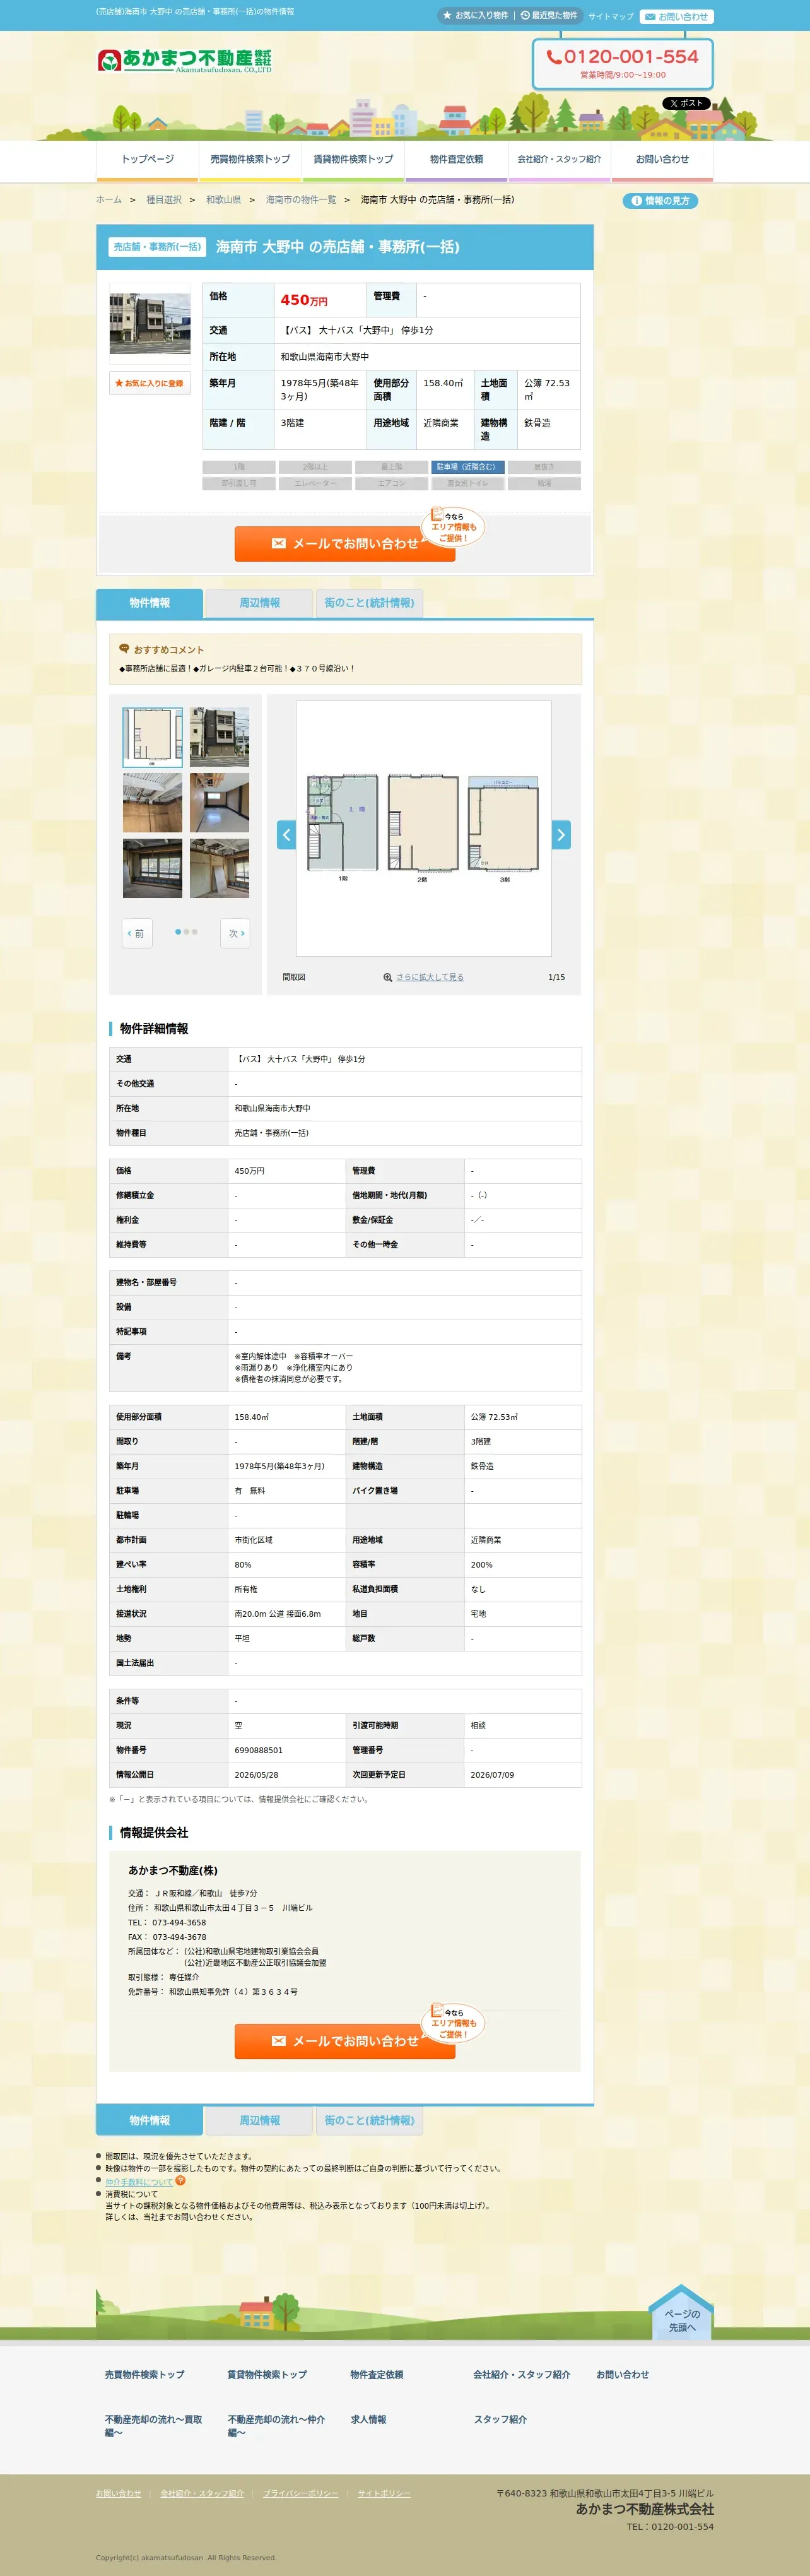Select the floor plan gallery thumbnail
The image size is (810, 2576).
(x=153, y=737)
